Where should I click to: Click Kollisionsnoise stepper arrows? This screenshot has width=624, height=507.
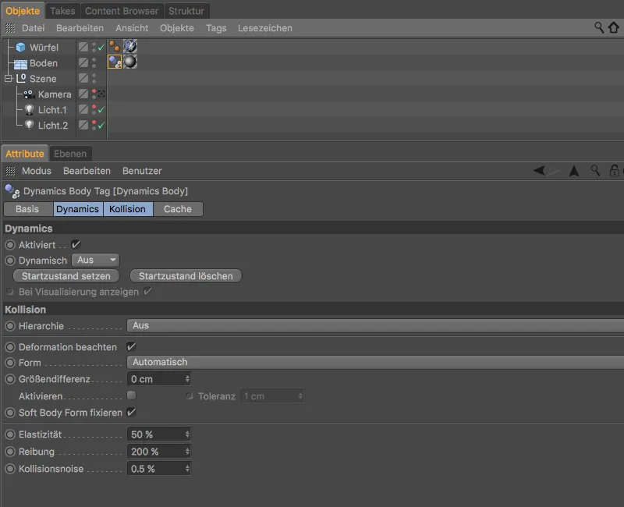[x=187, y=469]
